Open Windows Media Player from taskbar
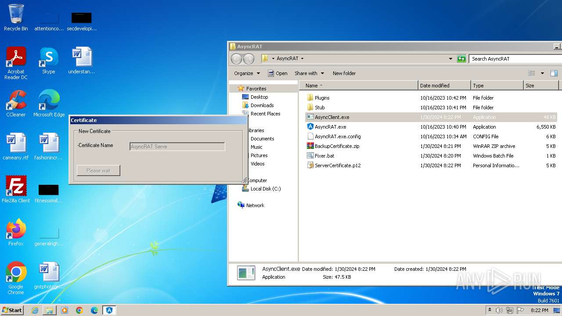The image size is (562, 316). (x=65, y=310)
